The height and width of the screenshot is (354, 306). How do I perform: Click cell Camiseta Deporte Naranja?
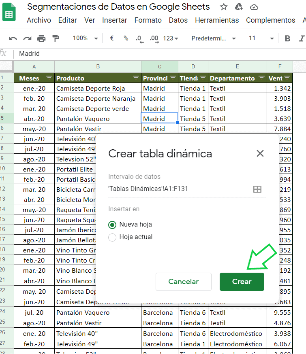click(98, 98)
